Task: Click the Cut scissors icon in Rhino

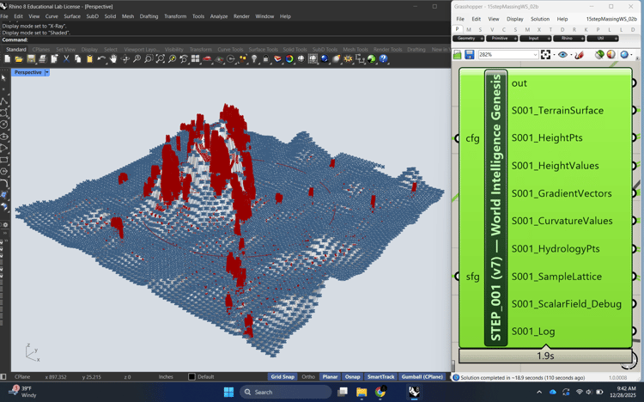Action: [66, 59]
